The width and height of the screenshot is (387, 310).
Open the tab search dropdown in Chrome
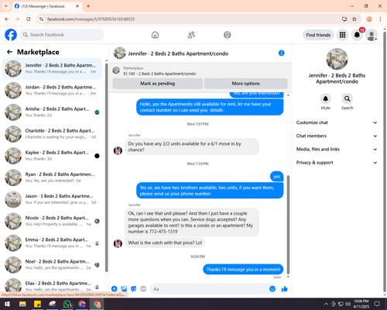(6, 6)
